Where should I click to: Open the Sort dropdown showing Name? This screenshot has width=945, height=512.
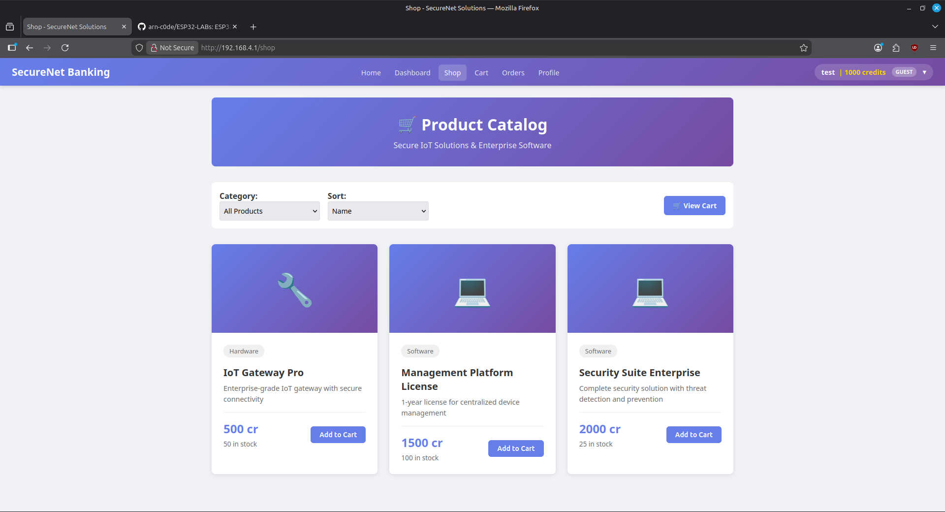(378, 211)
